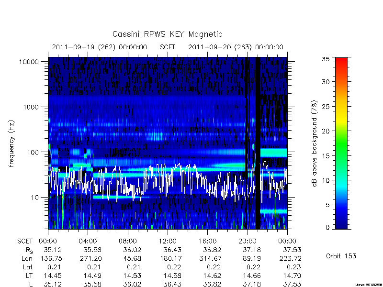Click the 08:00 time tick label
383x287 pixels.
point(127,241)
